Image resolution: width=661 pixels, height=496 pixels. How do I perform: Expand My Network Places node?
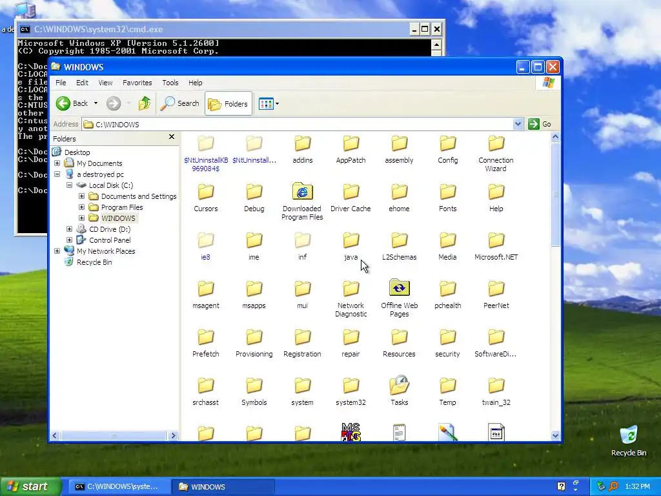click(x=57, y=251)
